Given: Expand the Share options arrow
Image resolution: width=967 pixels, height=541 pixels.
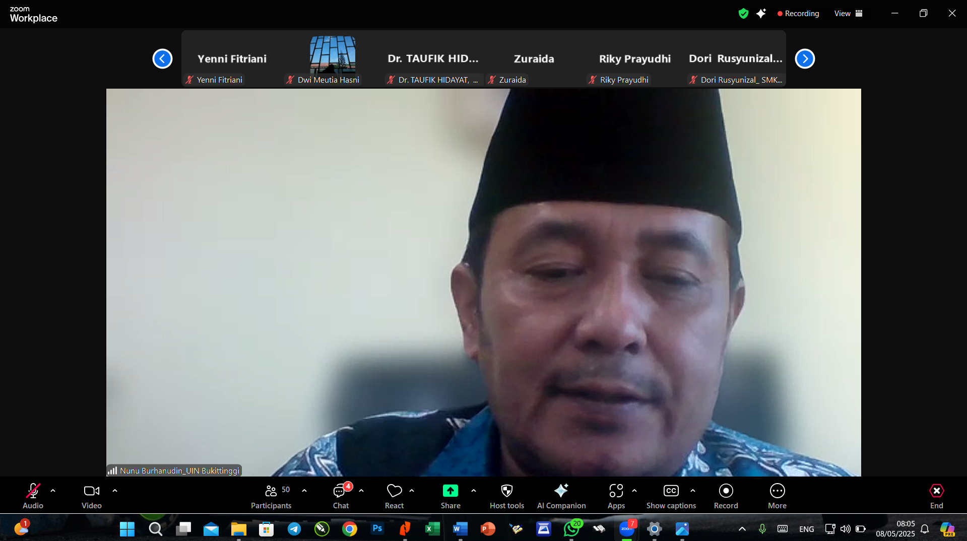Looking at the screenshot, I should coord(474,491).
